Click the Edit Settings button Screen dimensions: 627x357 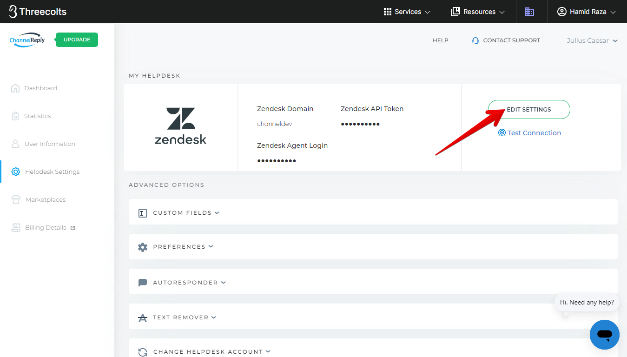coord(529,109)
